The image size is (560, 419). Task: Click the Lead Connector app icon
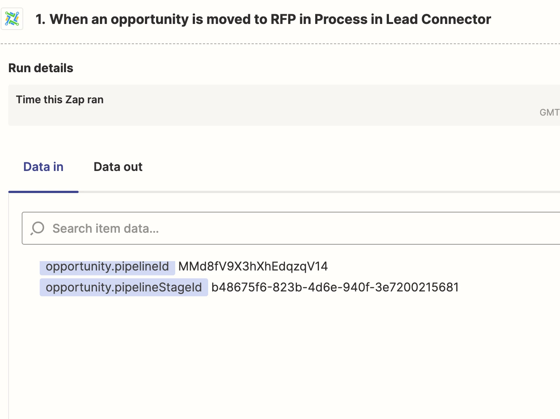click(x=12, y=19)
